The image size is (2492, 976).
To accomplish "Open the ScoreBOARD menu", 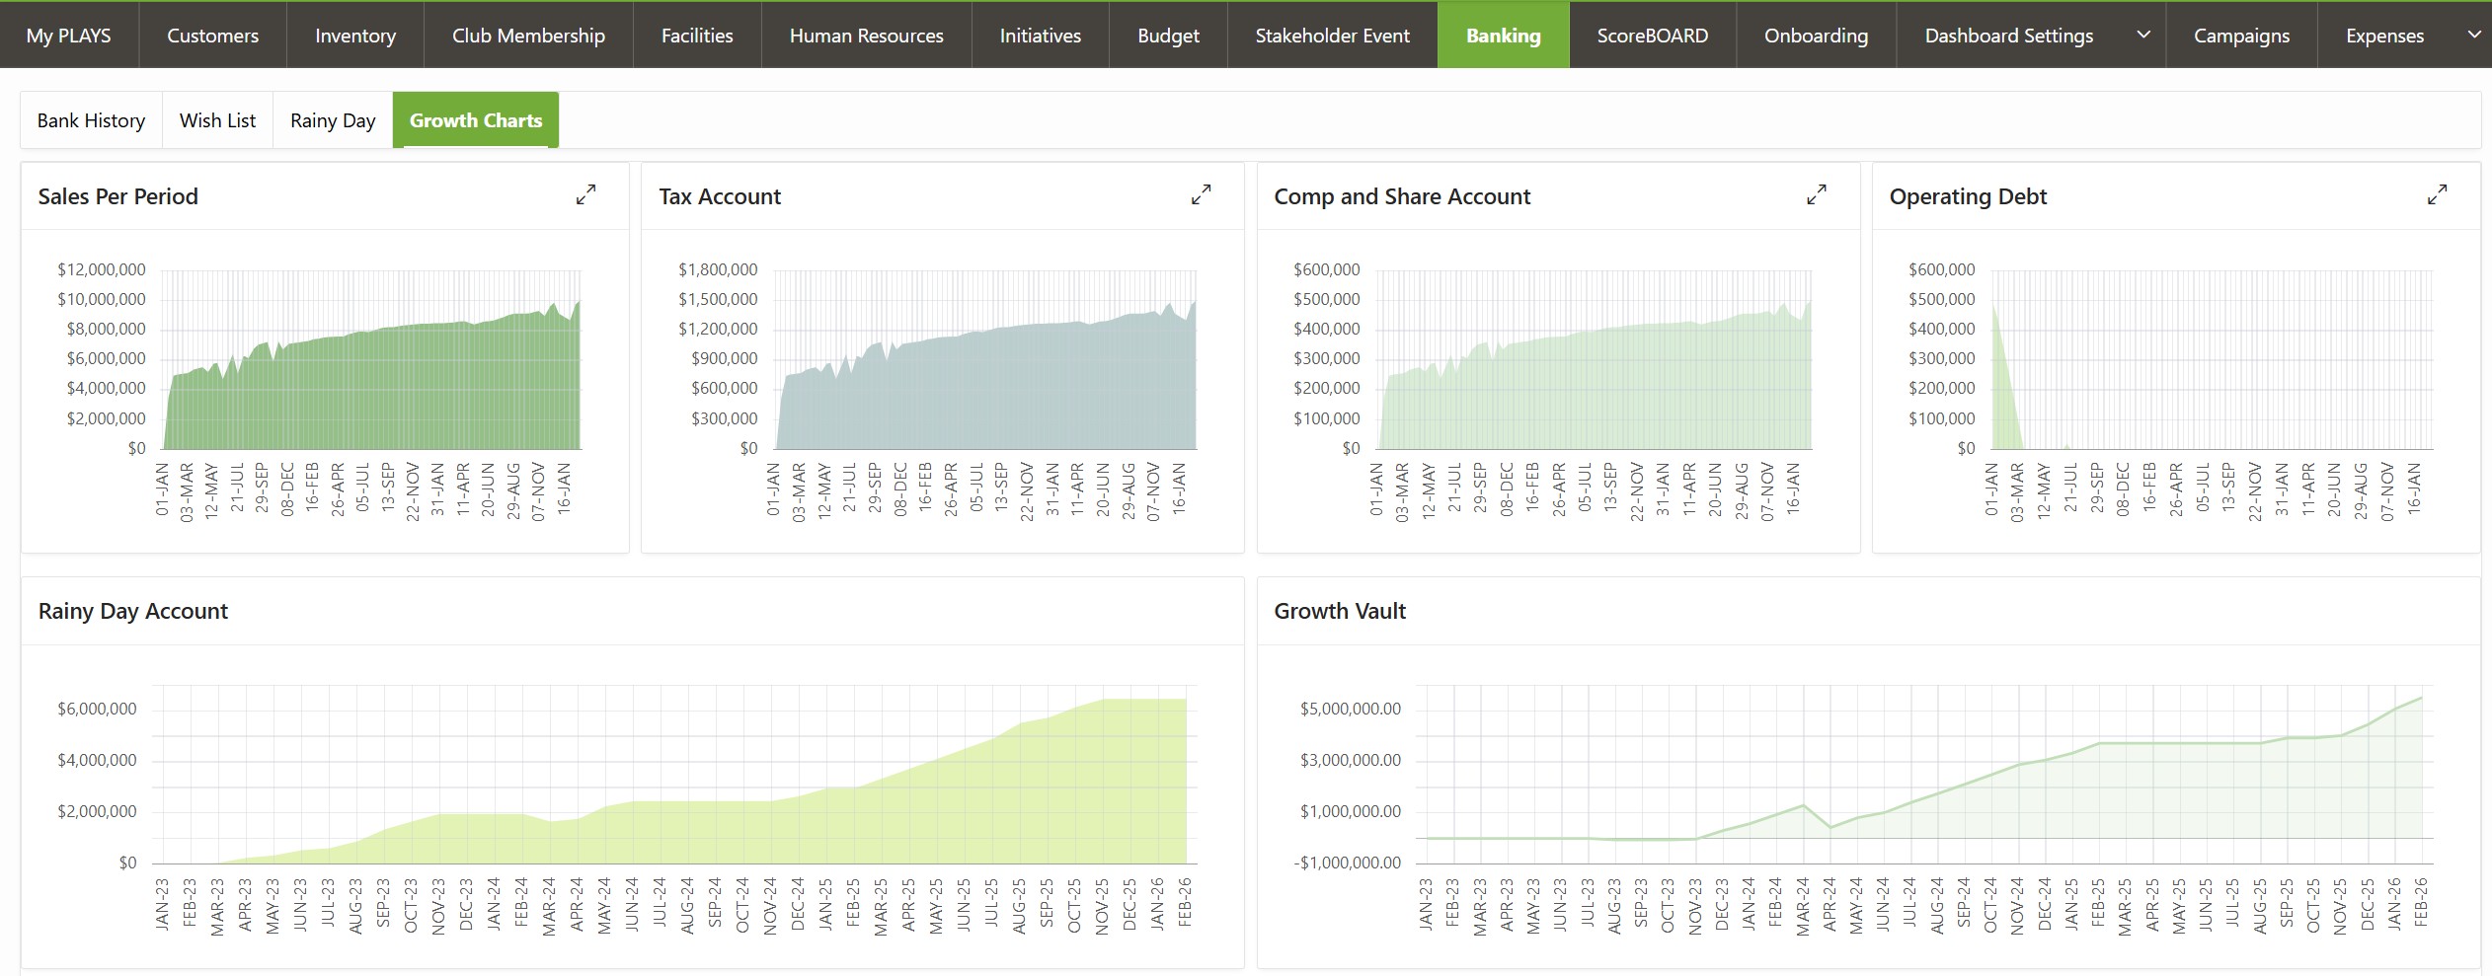I will (x=1652, y=36).
